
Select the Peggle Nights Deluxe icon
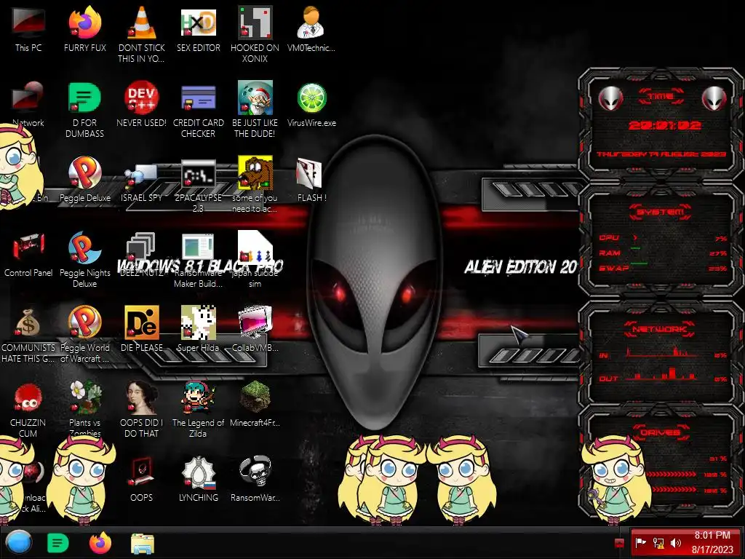tap(84, 247)
